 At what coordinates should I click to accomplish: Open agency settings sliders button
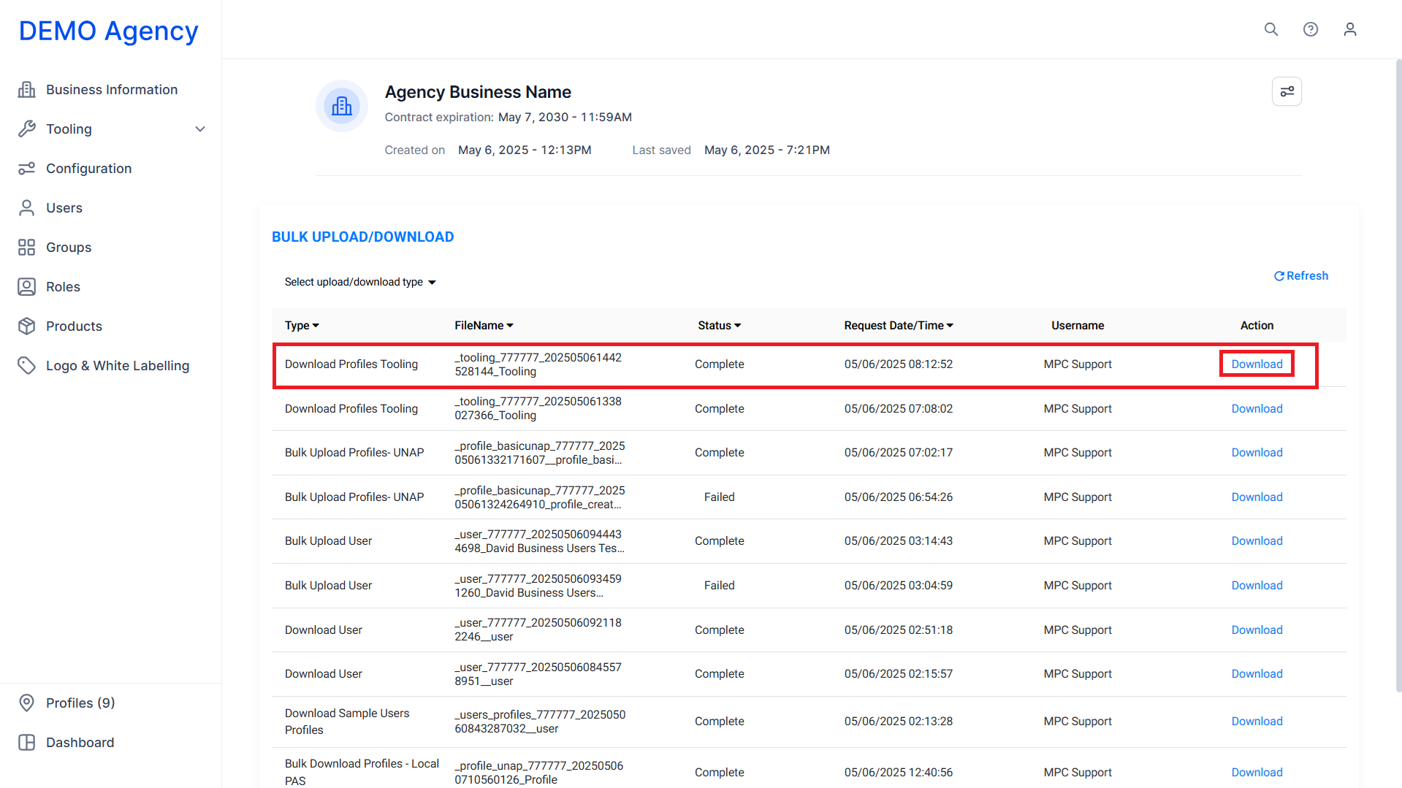click(x=1287, y=91)
